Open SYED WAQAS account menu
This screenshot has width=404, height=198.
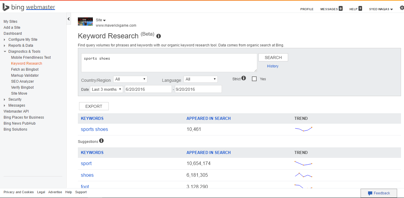point(381,9)
